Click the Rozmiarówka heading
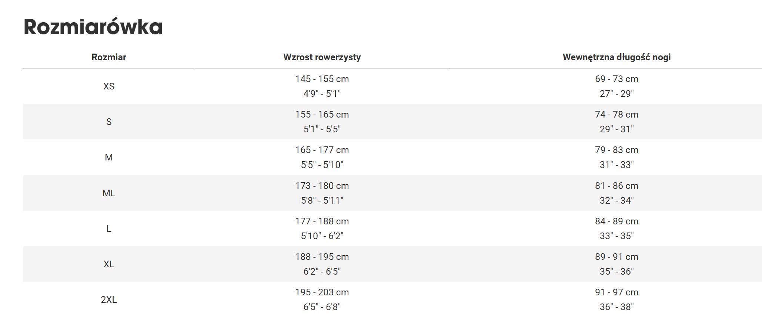Viewport: 762px width, 329px height. click(93, 27)
